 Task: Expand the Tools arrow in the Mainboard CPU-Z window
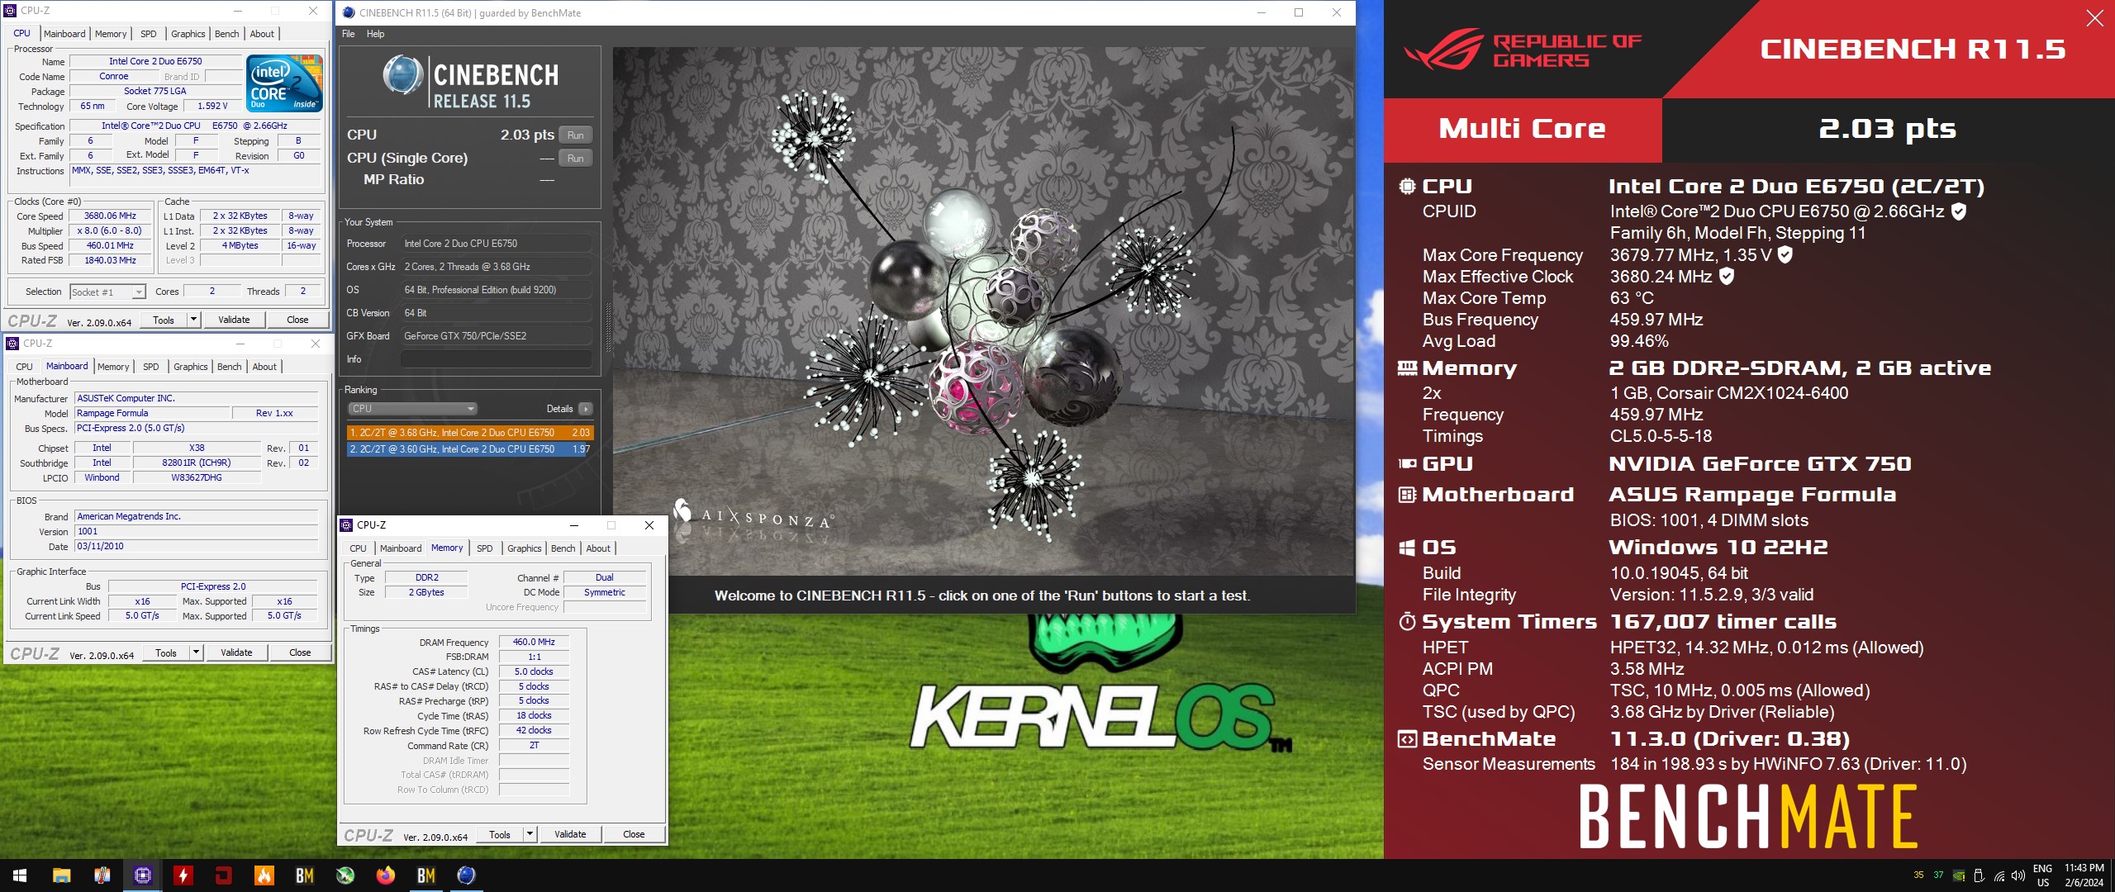pyautogui.click(x=196, y=652)
